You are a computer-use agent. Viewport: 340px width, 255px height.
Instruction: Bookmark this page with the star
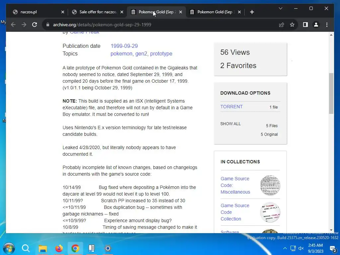pos(292,25)
